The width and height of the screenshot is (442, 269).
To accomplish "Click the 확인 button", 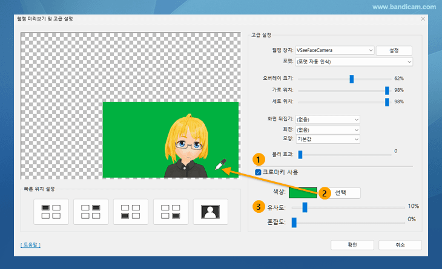I will 352,245.
